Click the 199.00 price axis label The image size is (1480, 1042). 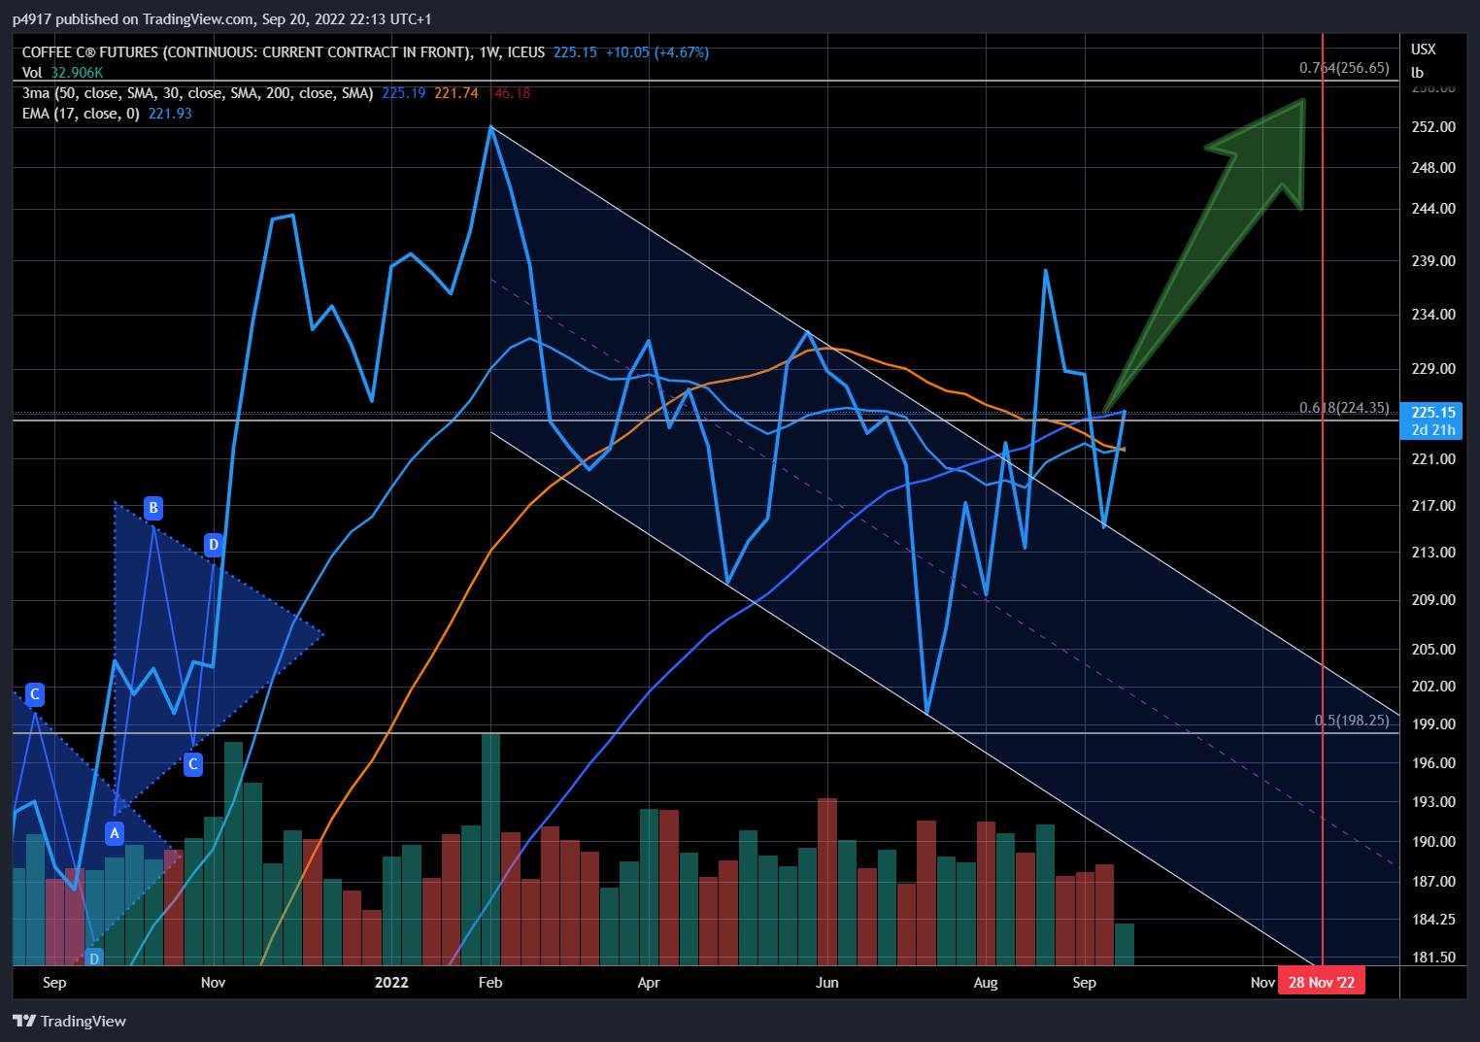click(x=1433, y=724)
